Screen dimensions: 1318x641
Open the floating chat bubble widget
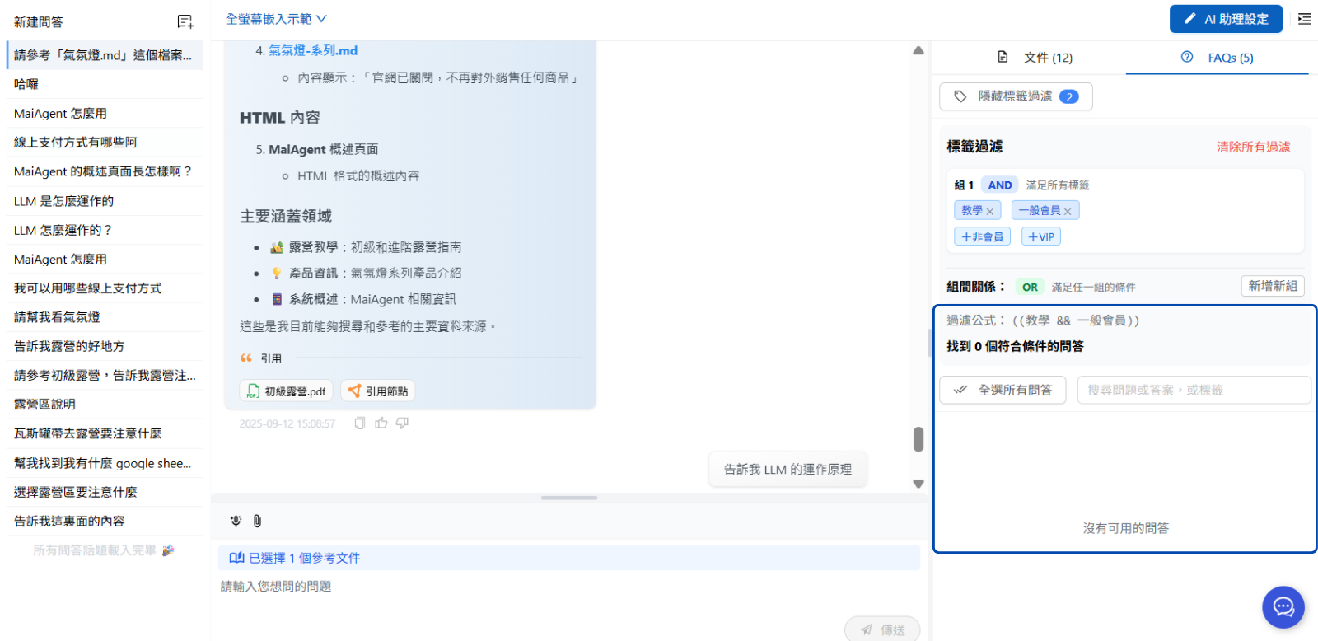[1283, 607]
